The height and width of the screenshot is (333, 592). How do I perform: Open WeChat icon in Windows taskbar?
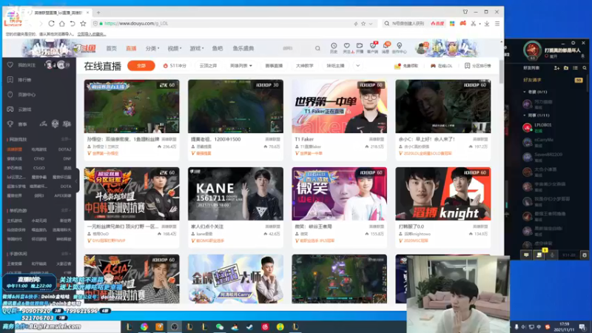coord(220,327)
